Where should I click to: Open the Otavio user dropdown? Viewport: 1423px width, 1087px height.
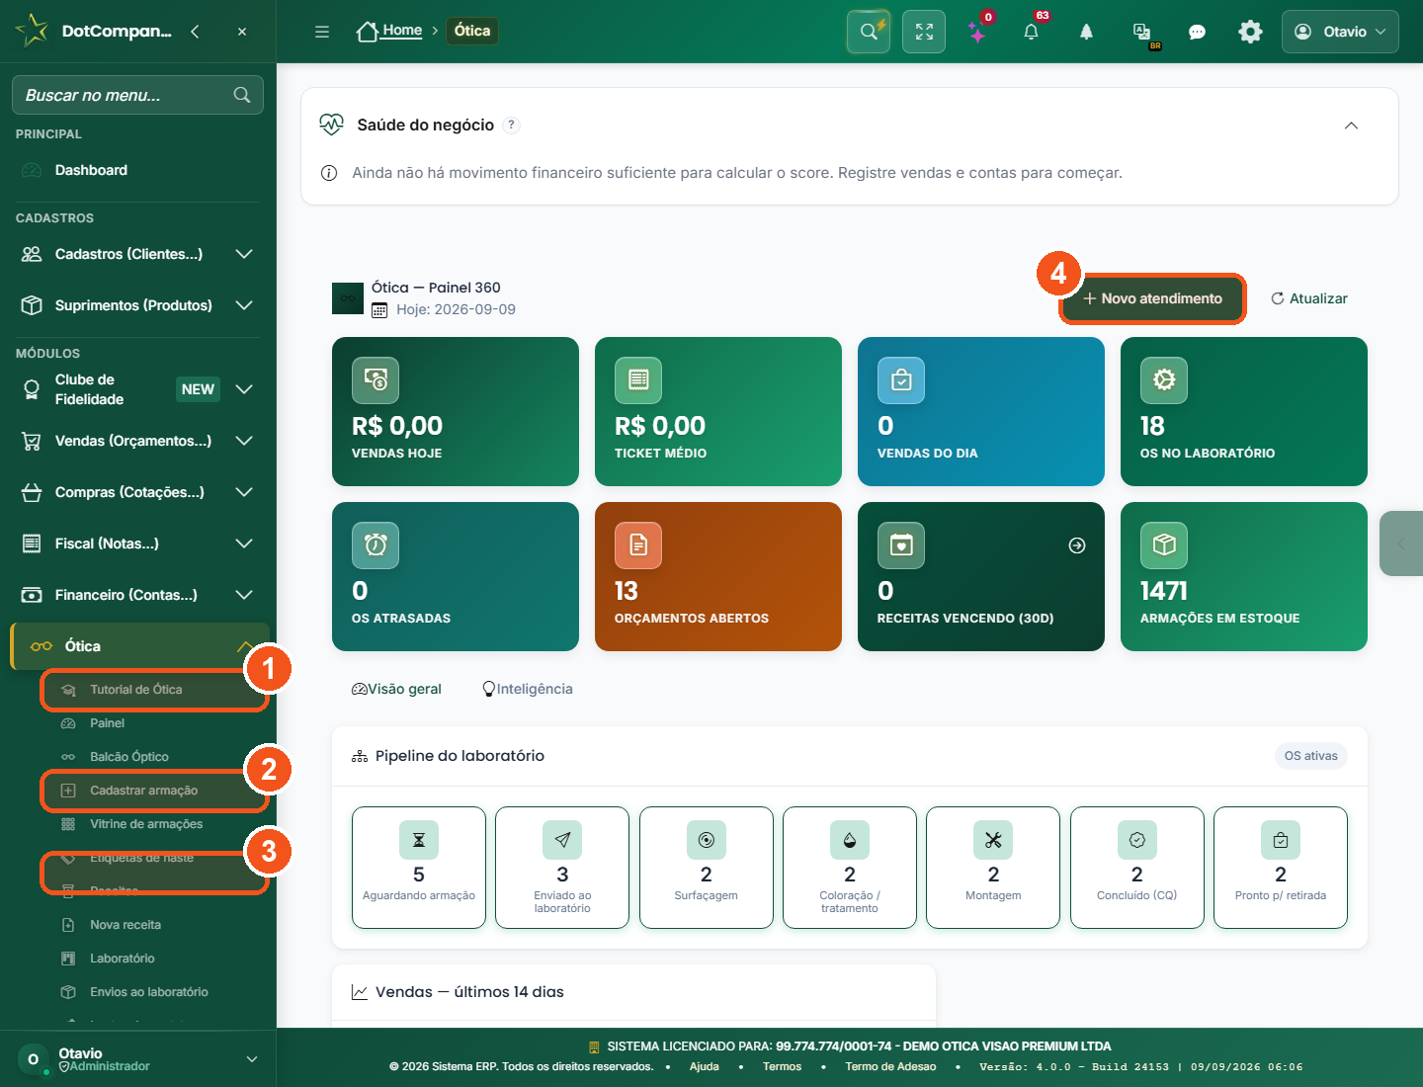pyautogui.click(x=1340, y=32)
